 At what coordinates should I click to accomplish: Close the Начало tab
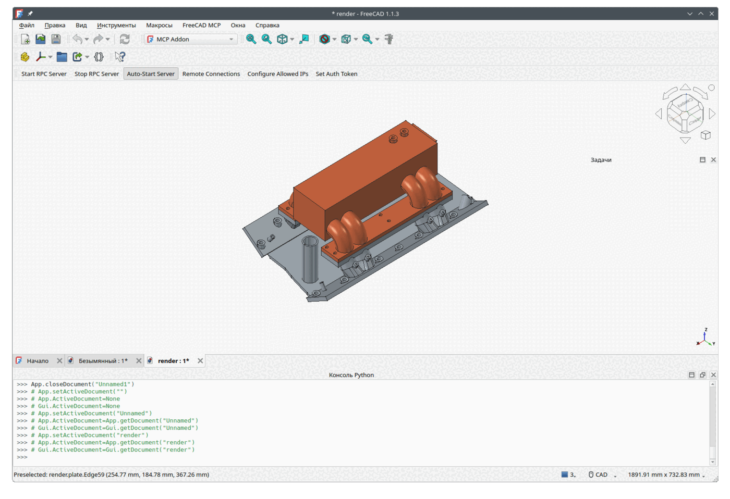pyautogui.click(x=59, y=360)
